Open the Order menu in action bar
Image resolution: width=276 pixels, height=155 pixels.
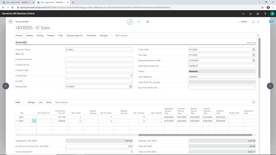[x=60, y=35]
